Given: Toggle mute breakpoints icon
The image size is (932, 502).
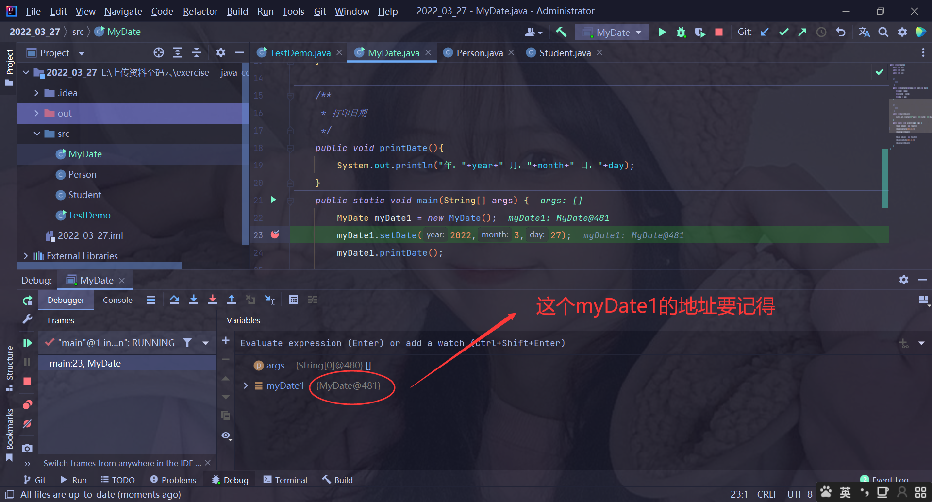Looking at the screenshot, I should [27, 424].
